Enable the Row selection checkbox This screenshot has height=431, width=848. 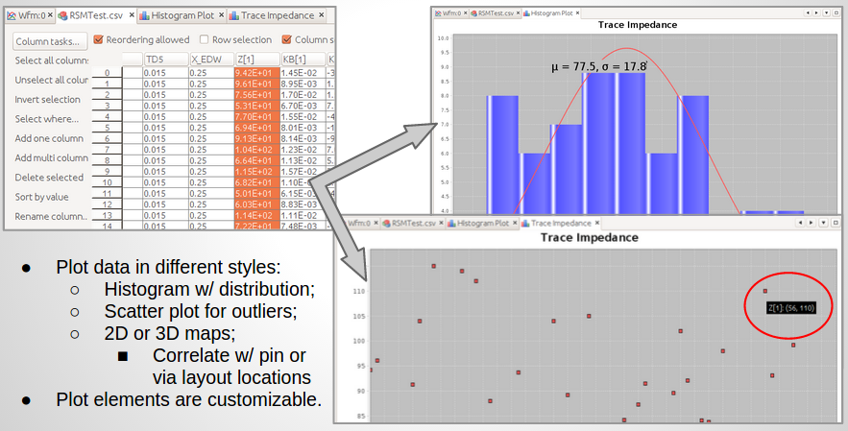[x=204, y=40]
